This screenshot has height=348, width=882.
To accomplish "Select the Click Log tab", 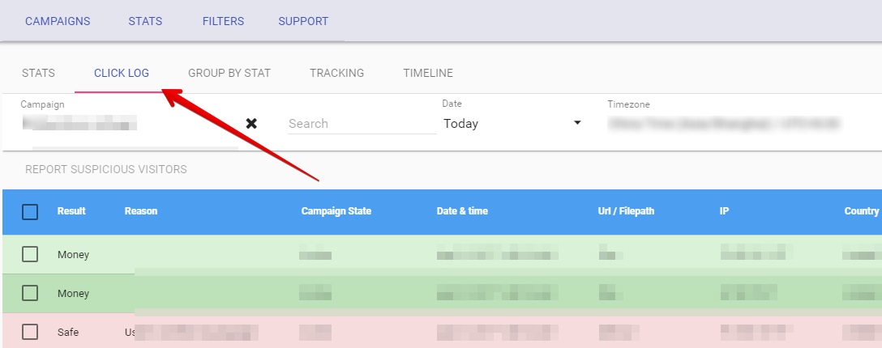I will (x=122, y=73).
